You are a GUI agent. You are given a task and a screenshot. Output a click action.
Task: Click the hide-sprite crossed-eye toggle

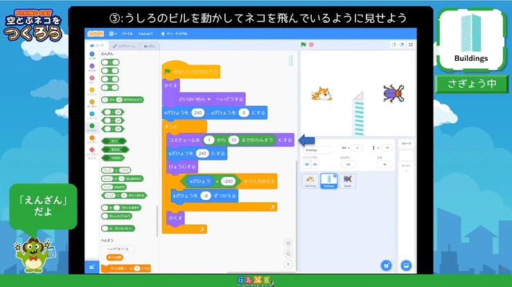click(x=315, y=165)
